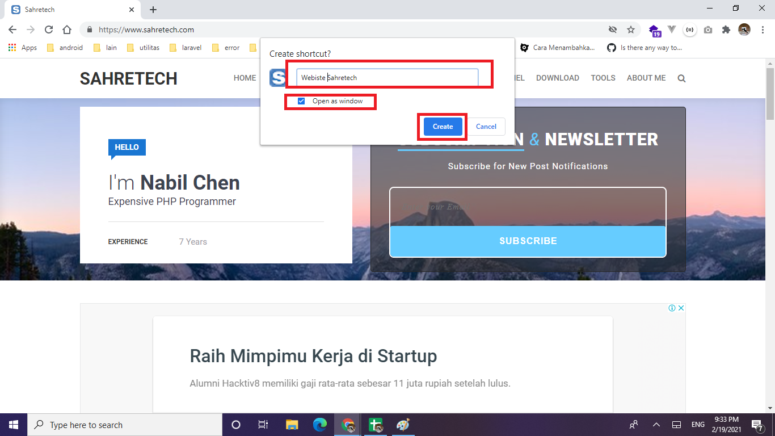Open the Chrome extensions puzzle menu

point(726,29)
